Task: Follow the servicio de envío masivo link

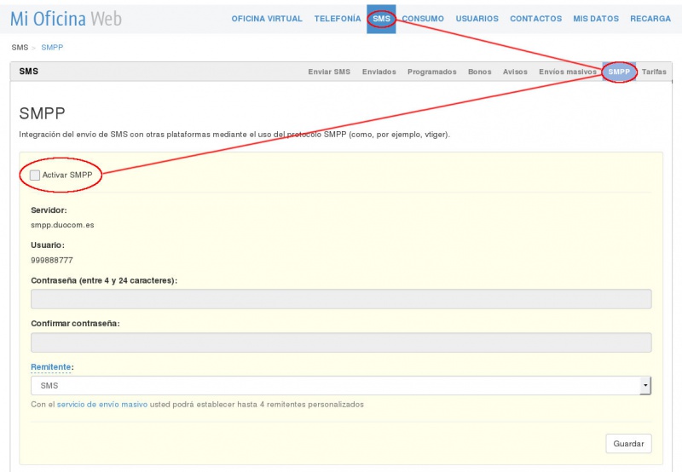Action: click(x=101, y=405)
